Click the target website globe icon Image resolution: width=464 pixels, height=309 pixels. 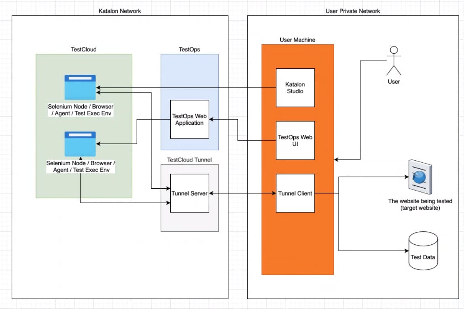point(420,177)
